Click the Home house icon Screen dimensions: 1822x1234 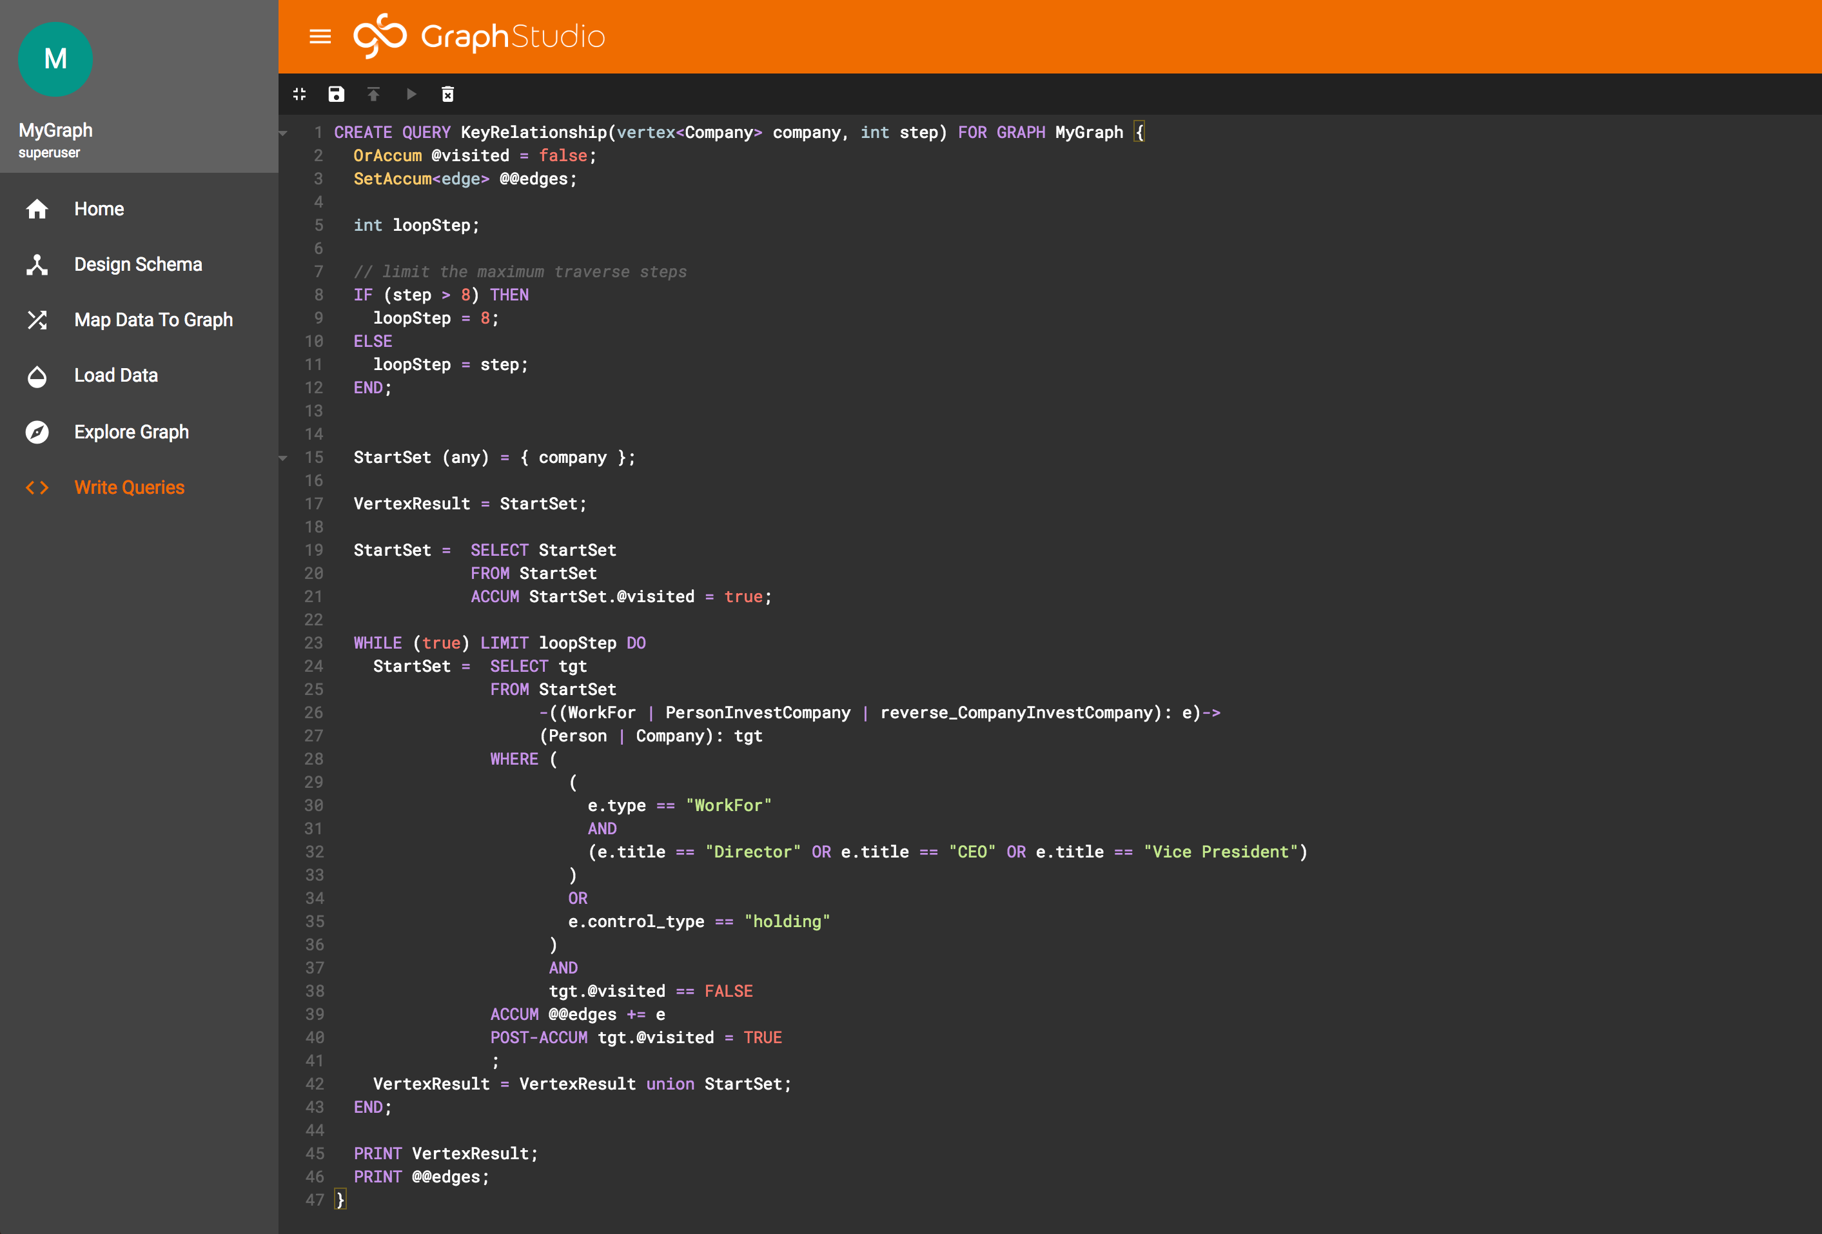37,210
